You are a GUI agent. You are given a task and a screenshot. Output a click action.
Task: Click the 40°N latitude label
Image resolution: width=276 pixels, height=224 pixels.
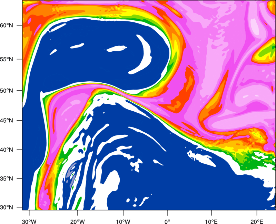tap(7, 150)
